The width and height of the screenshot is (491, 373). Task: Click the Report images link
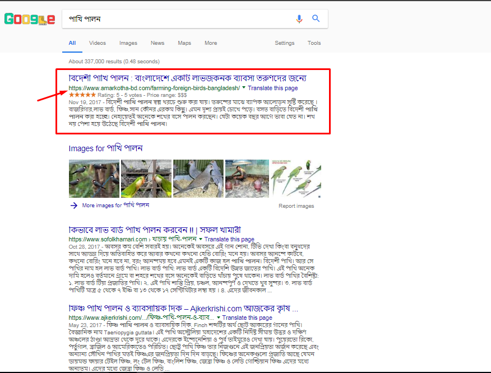pyautogui.click(x=296, y=206)
